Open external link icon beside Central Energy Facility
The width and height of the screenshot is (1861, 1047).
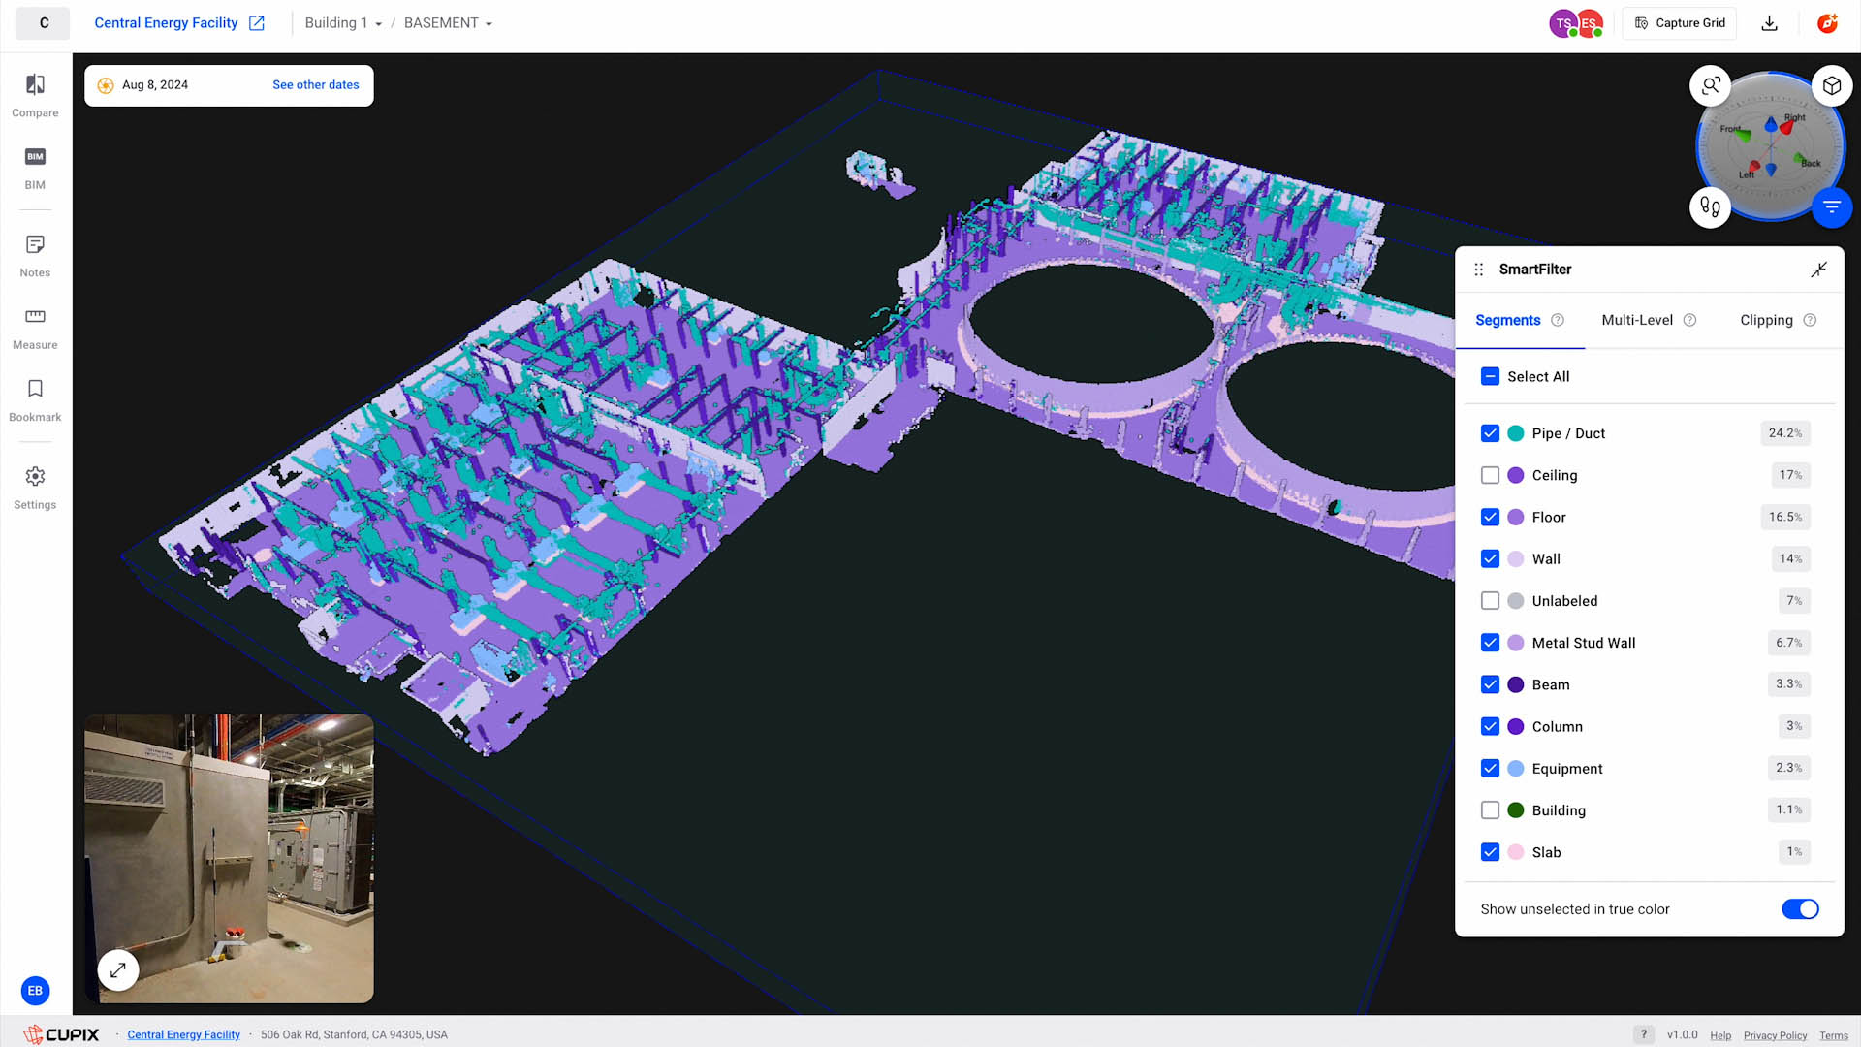pyautogui.click(x=257, y=23)
